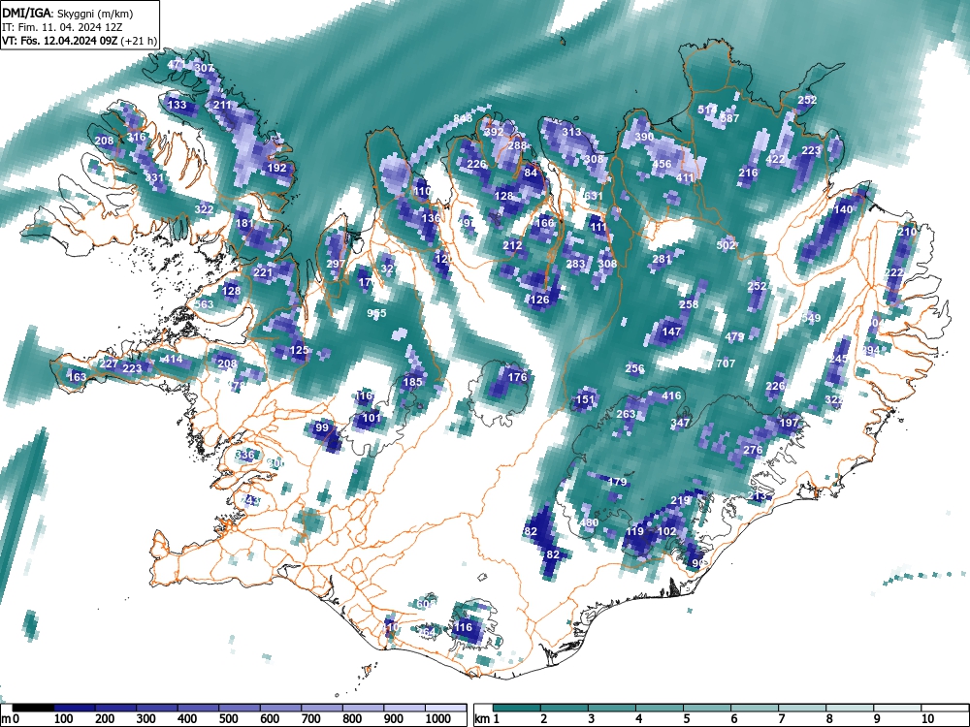The height and width of the screenshot is (727, 970).
Task: Click the visibility value 179
Action: pyautogui.click(x=617, y=482)
